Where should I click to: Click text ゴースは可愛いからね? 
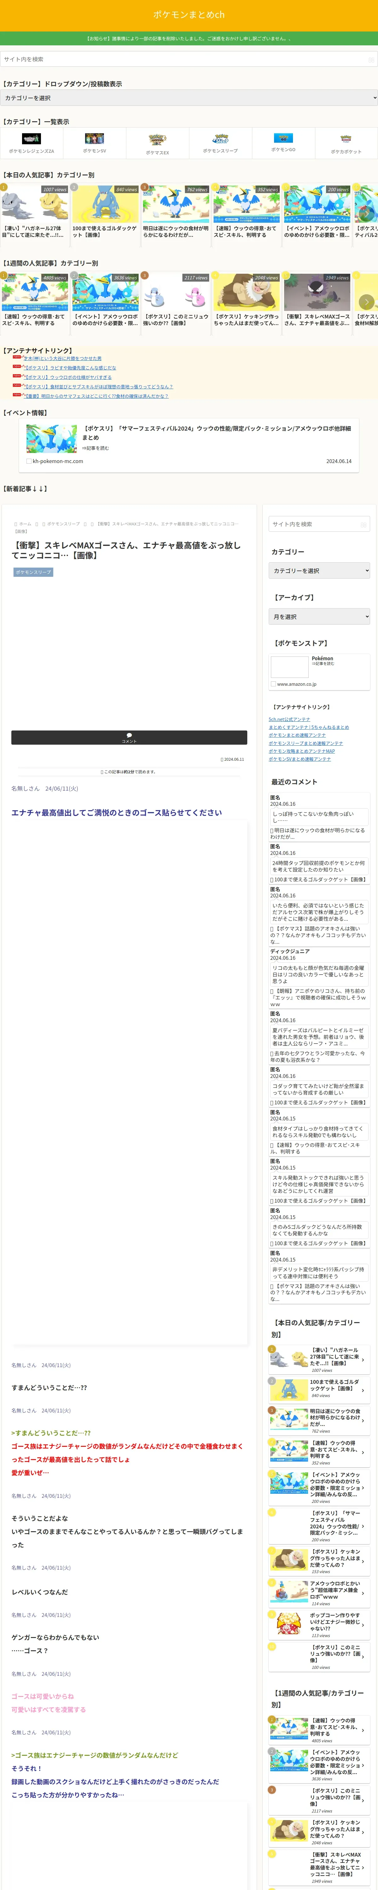click(x=43, y=1696)
